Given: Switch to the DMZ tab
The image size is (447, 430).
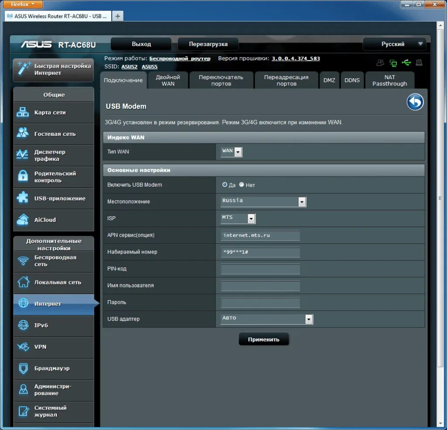Looking at the screenshot, I should point(329,80).
